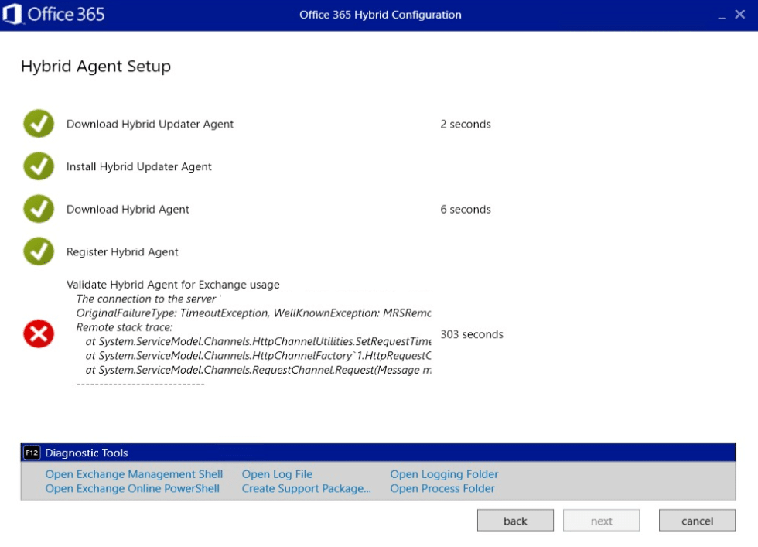Viewport: 758px width, 547px height.
Task: Cancel the Hybrid Agent Setup
Action: coord(696,520)
